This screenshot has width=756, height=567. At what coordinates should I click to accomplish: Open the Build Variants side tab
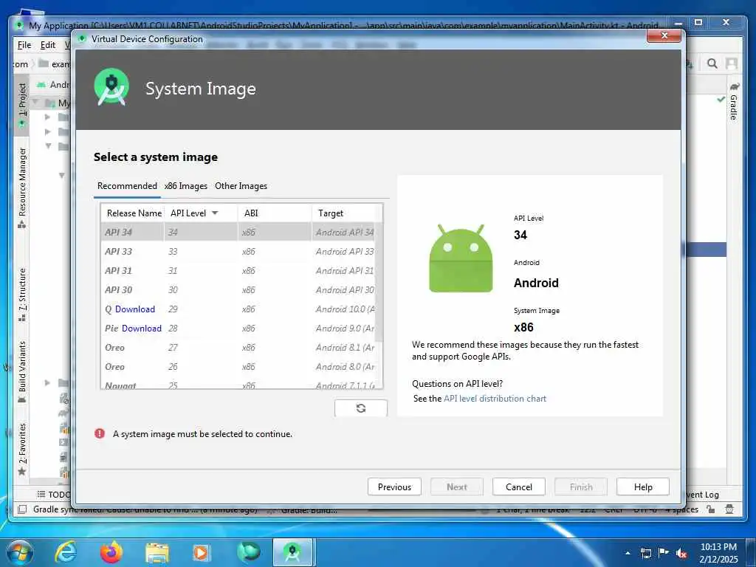coord(22,371)
